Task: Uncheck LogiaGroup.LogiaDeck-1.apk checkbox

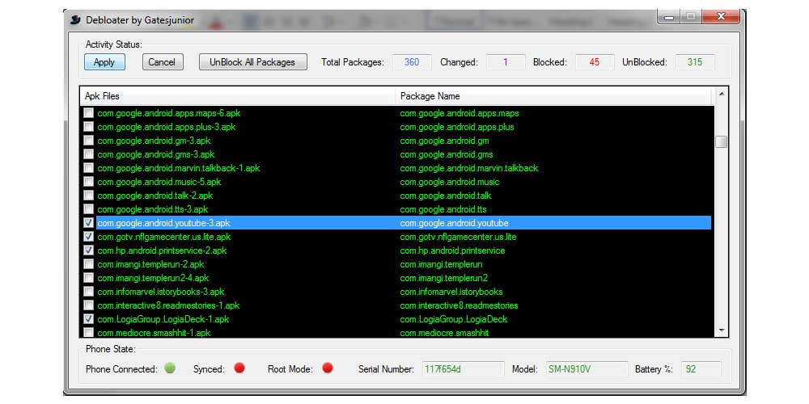Action: (89, 319)
